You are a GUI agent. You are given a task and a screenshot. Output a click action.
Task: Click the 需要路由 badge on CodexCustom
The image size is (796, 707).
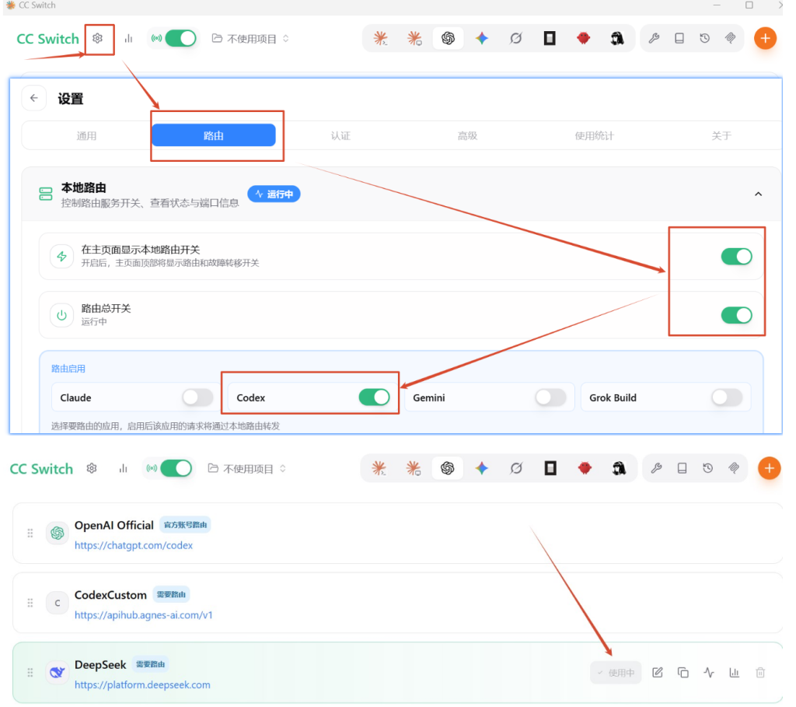click(x=171, y=594)
